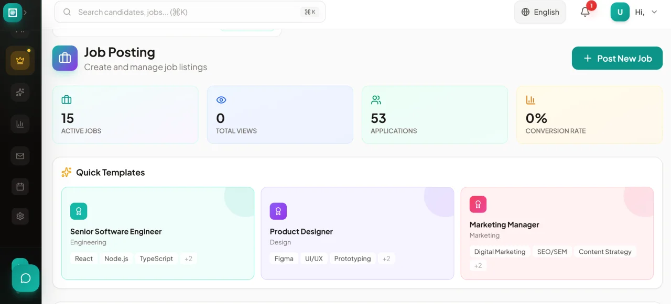Open the Conversion Rate stat card
The width and height of the screenshot is (671, 304).
(589, 115)
